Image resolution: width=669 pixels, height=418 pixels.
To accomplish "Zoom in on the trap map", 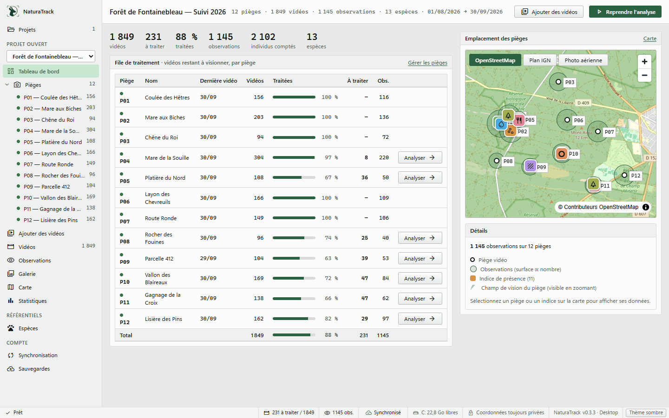I will (x=644, y=61).
